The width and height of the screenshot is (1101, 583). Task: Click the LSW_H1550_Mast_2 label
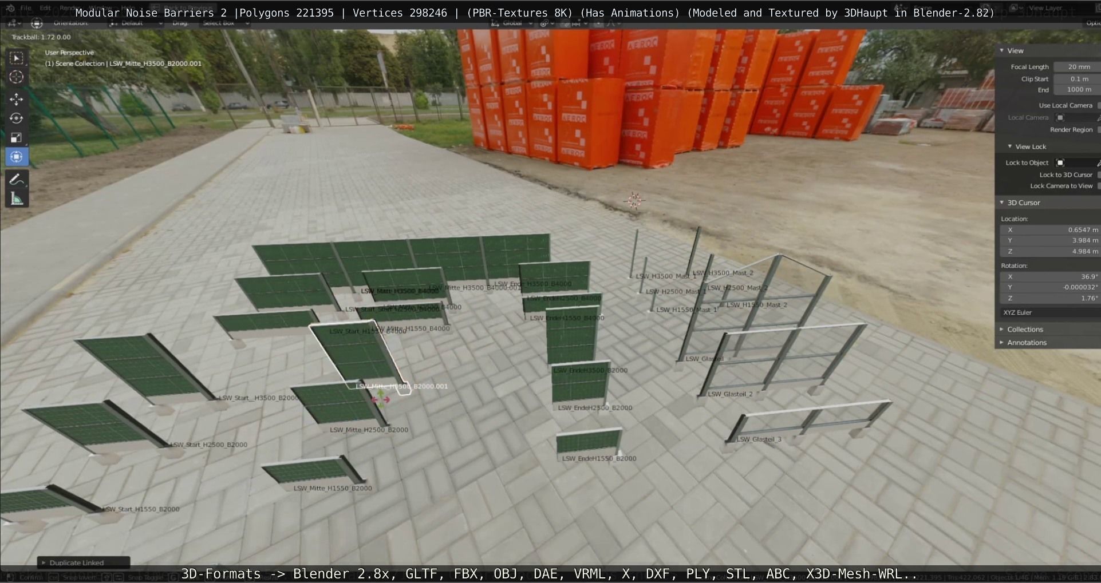coord(757,306)
